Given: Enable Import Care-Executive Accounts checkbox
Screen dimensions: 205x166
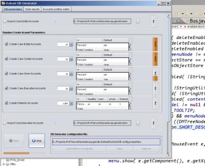Looking at the screenshot, I should tap(5, 123).
